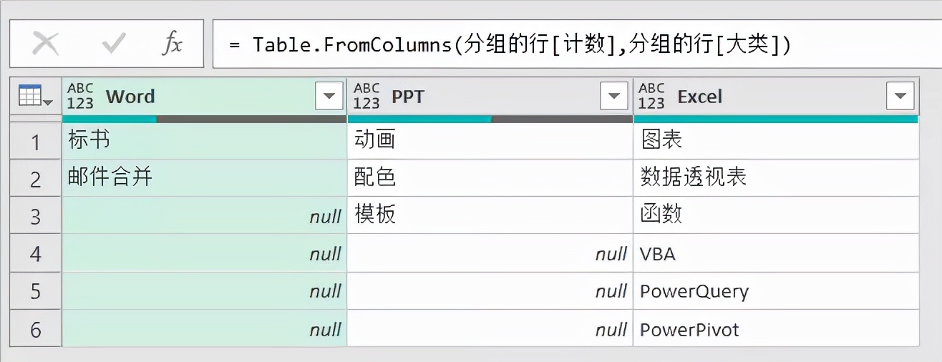Click the fx function icon

pos(172,44)
